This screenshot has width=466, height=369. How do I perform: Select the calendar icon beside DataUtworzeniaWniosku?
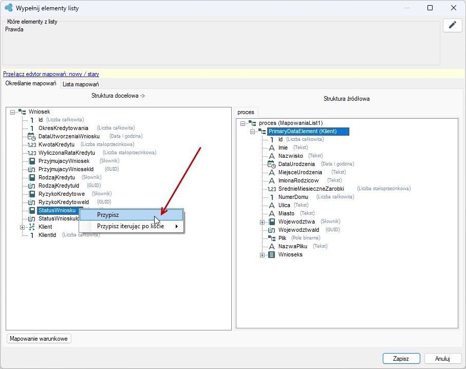(x=31, y=137)
